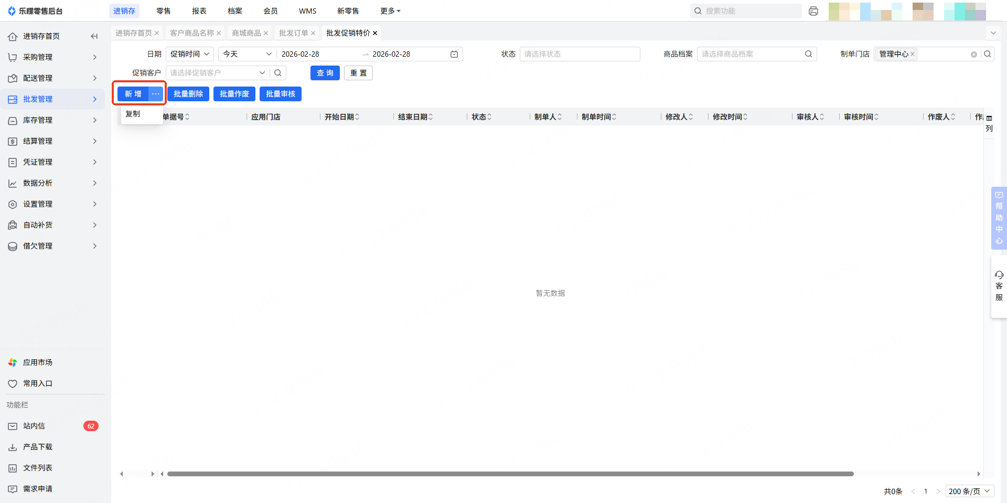
Task: Switch to 报表 top menu
Action: pyautogui.click(x=199, y=11)
